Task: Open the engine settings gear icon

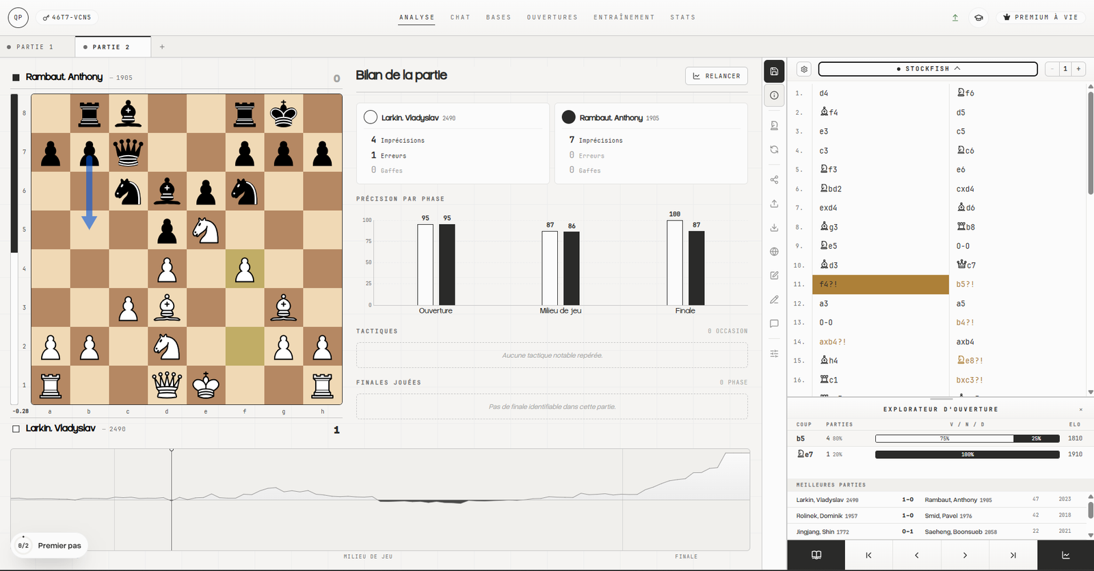Action: (x=804, y=69)
